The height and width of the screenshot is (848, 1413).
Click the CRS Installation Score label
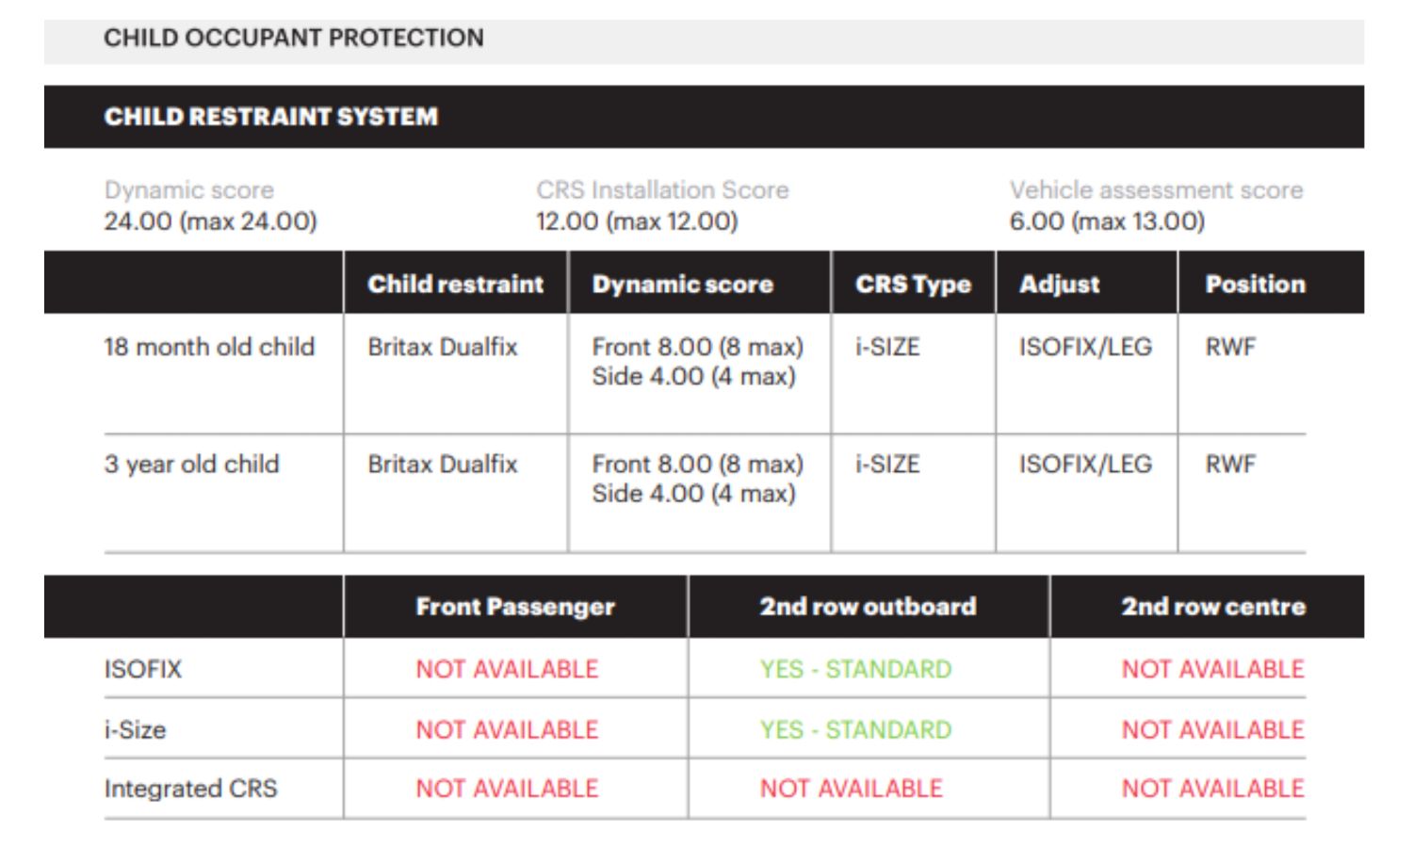[662, 189]
